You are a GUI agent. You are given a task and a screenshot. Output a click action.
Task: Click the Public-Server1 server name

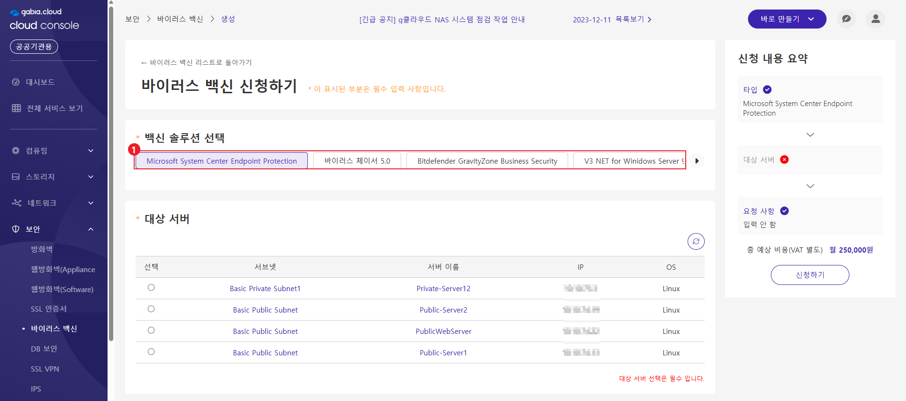click(443, 352)
